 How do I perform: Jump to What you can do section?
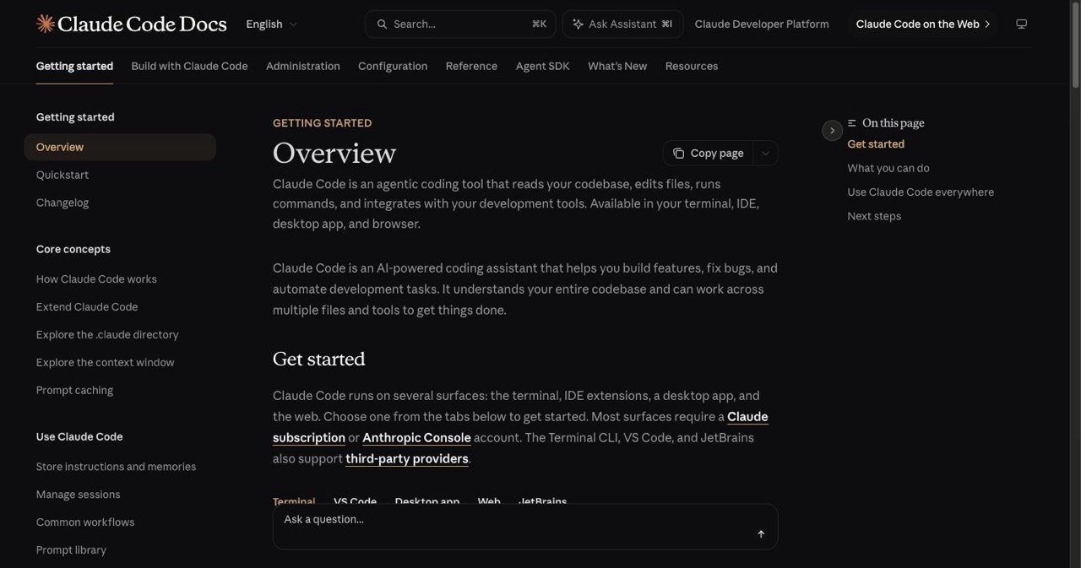[888, 168]
